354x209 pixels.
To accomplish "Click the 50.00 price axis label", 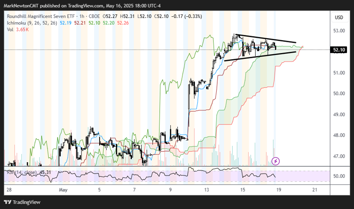I will [339, 94].
